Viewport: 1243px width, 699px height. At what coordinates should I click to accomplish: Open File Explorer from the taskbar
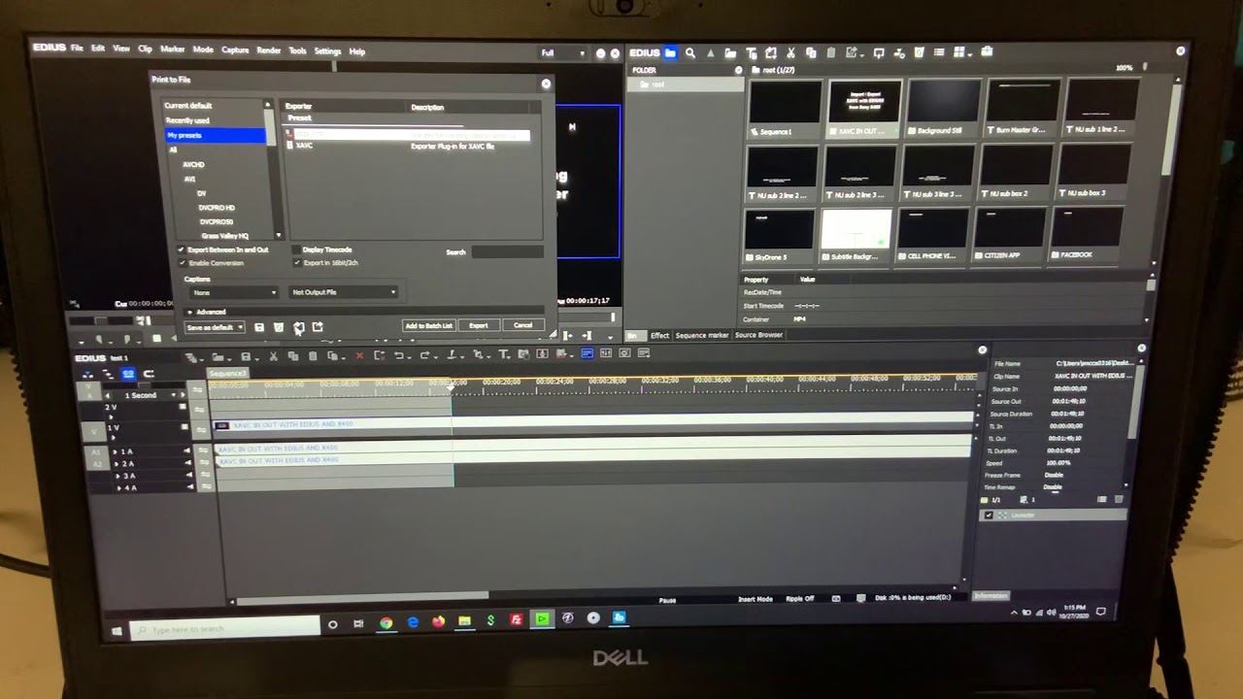(465, 620)
